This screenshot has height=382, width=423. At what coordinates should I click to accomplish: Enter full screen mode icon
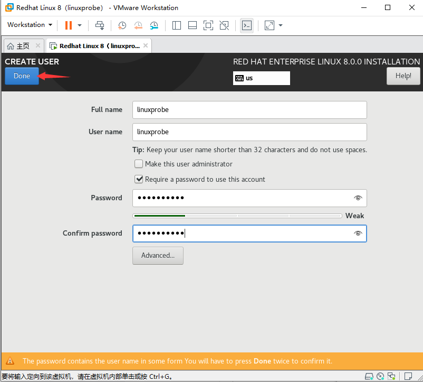pos(208,25)
